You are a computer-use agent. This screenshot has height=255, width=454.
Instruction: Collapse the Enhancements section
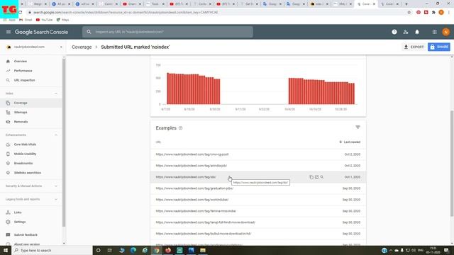tap(56, 135)
